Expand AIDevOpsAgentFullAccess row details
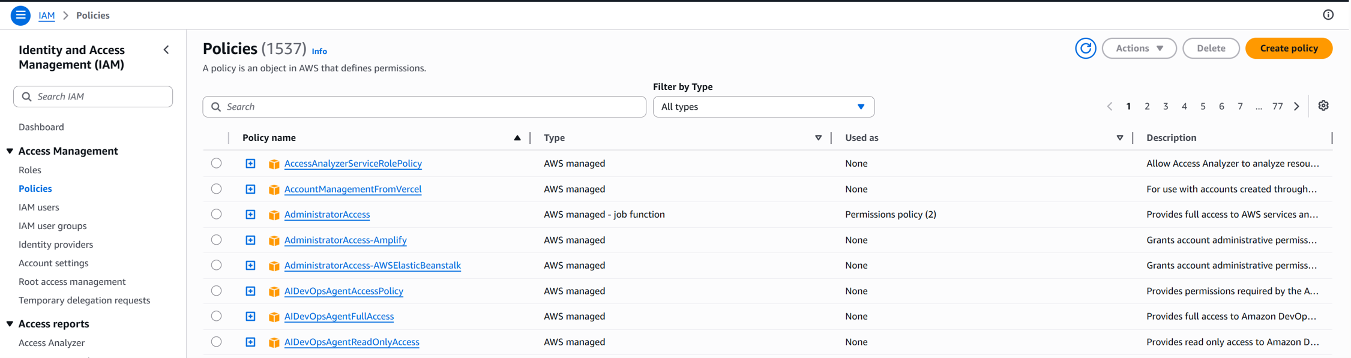Screen dimensions: 1351x358 tap(251, 317)
